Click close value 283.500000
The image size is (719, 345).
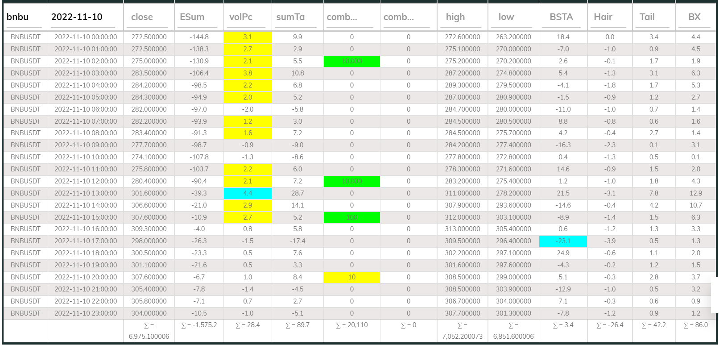pyautogui.click(x=149, y=73)
